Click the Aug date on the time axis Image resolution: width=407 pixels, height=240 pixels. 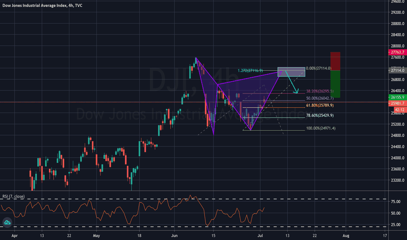tap(346, 236)
